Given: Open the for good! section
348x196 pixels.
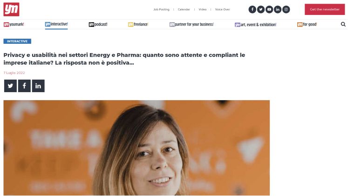Looking at the screenshot, I should coord(307,24).
